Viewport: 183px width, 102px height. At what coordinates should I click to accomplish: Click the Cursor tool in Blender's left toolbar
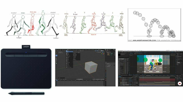click(56, 54)
